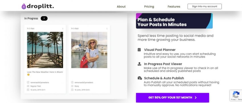242x103 pixels.
Task: Click the In Progress count badge
Action: pos(44,18)
